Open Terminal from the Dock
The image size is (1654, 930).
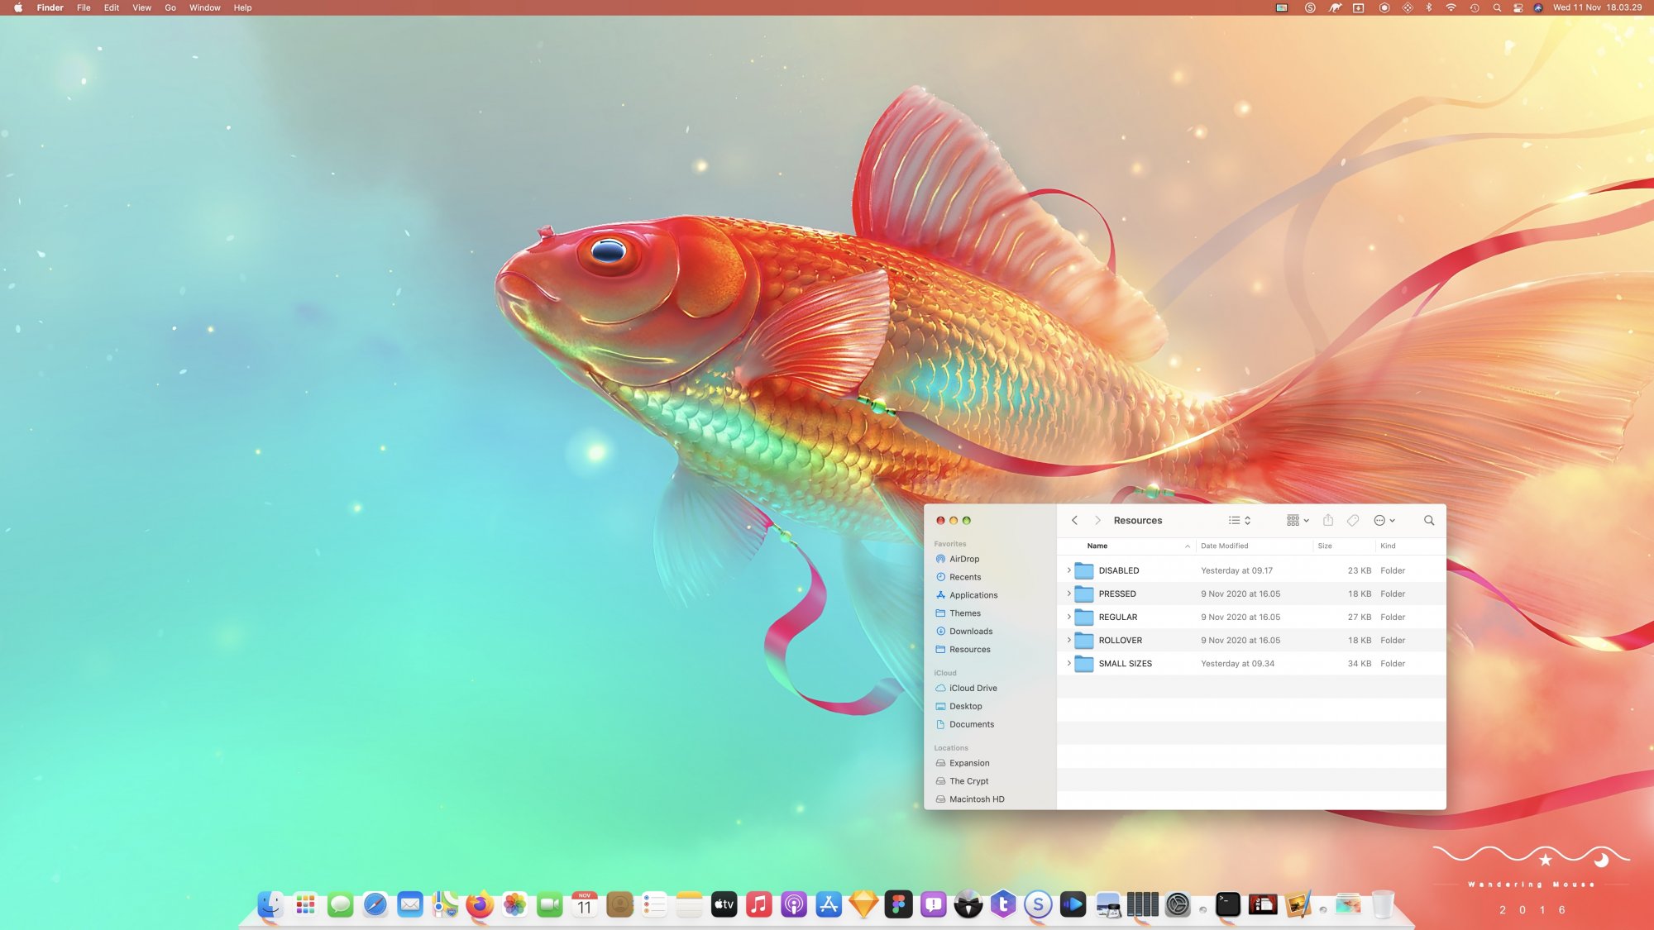(x=1228, y=905)
